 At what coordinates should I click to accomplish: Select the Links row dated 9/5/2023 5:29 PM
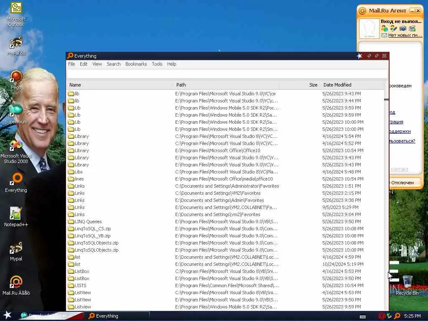pos(79,207)
